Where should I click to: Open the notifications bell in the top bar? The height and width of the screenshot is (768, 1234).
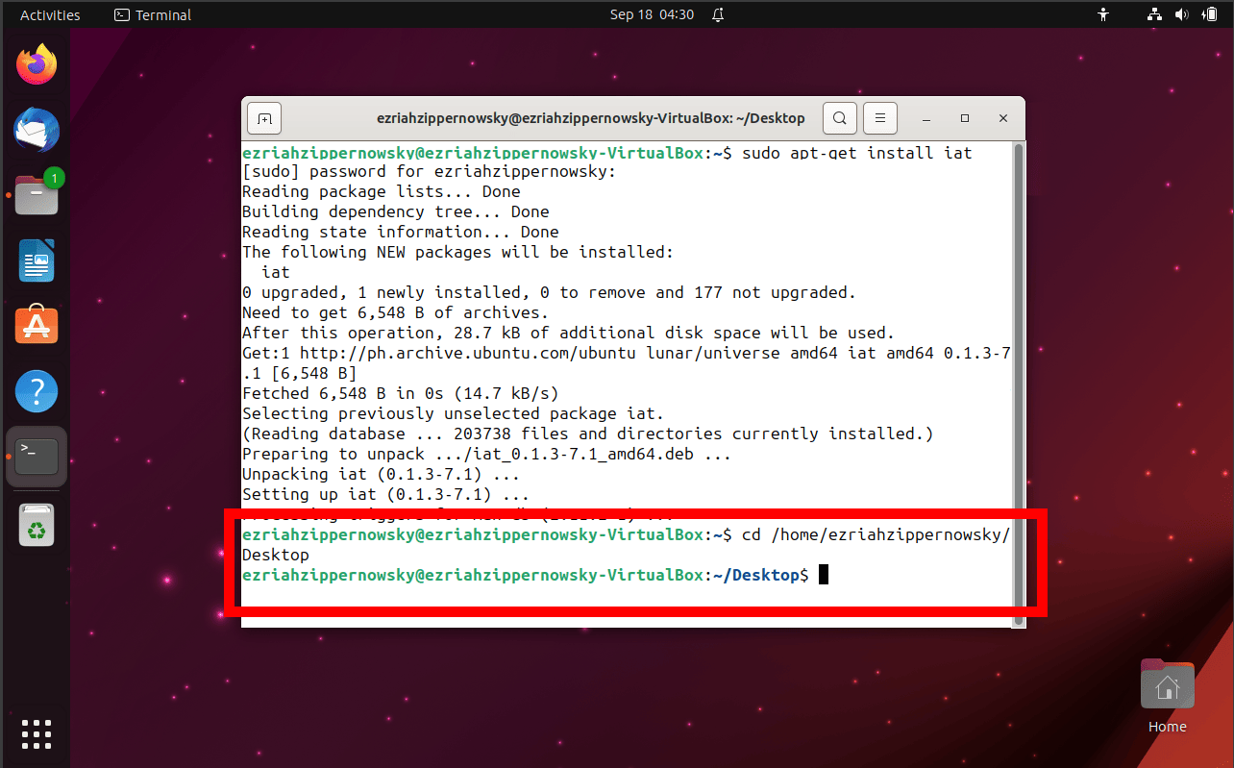717,15
